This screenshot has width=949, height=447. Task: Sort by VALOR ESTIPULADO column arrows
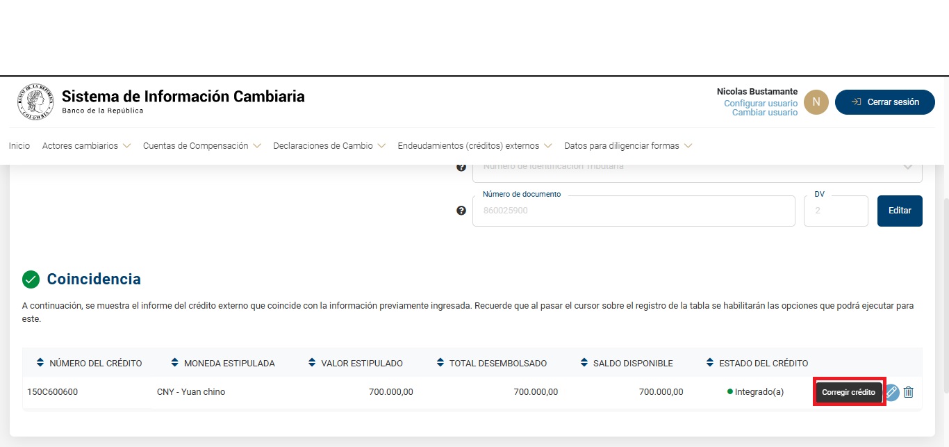click(x=312, y=363)
